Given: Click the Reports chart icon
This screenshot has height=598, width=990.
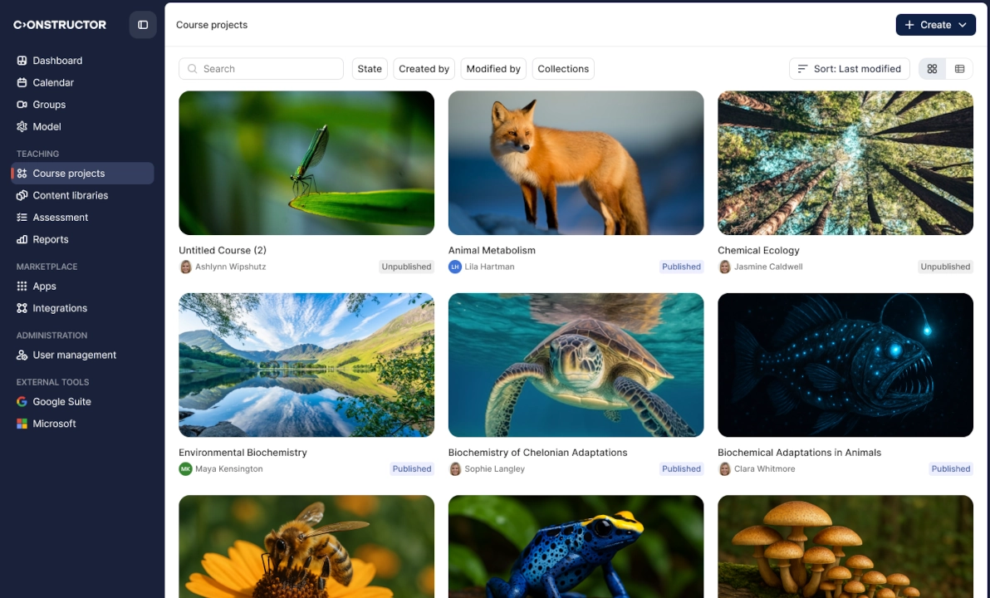Looking at the screenshot, I should pyautogui.click(x=22, y=240).
